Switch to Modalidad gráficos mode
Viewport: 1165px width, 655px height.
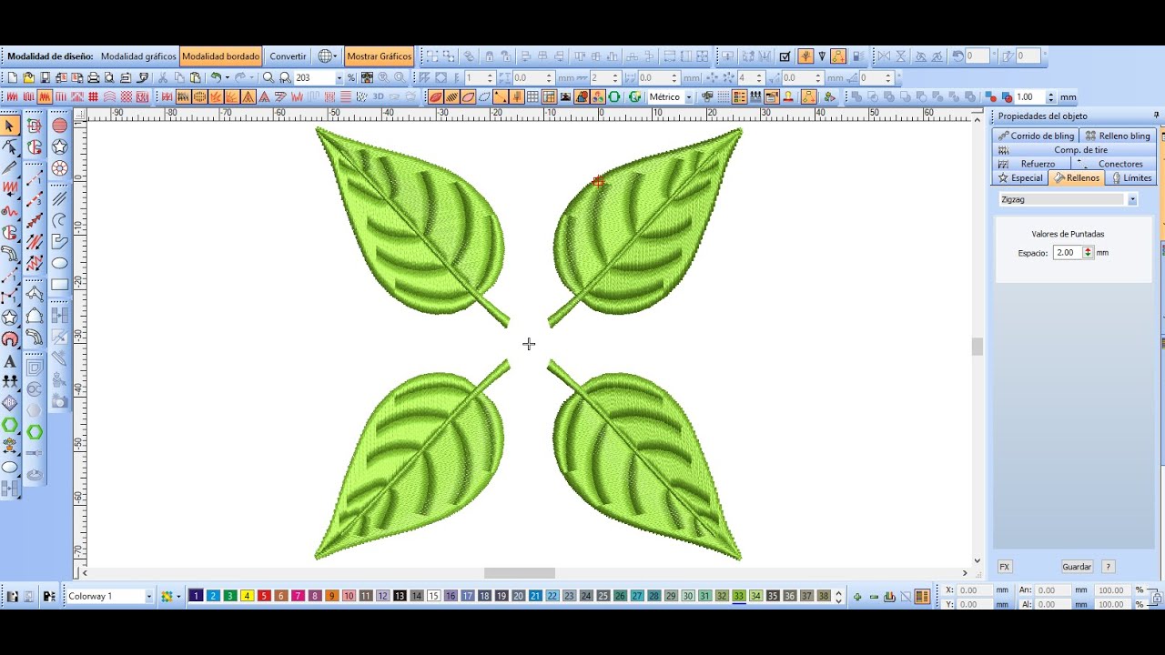pyautogui.click(x=138, y=56)
